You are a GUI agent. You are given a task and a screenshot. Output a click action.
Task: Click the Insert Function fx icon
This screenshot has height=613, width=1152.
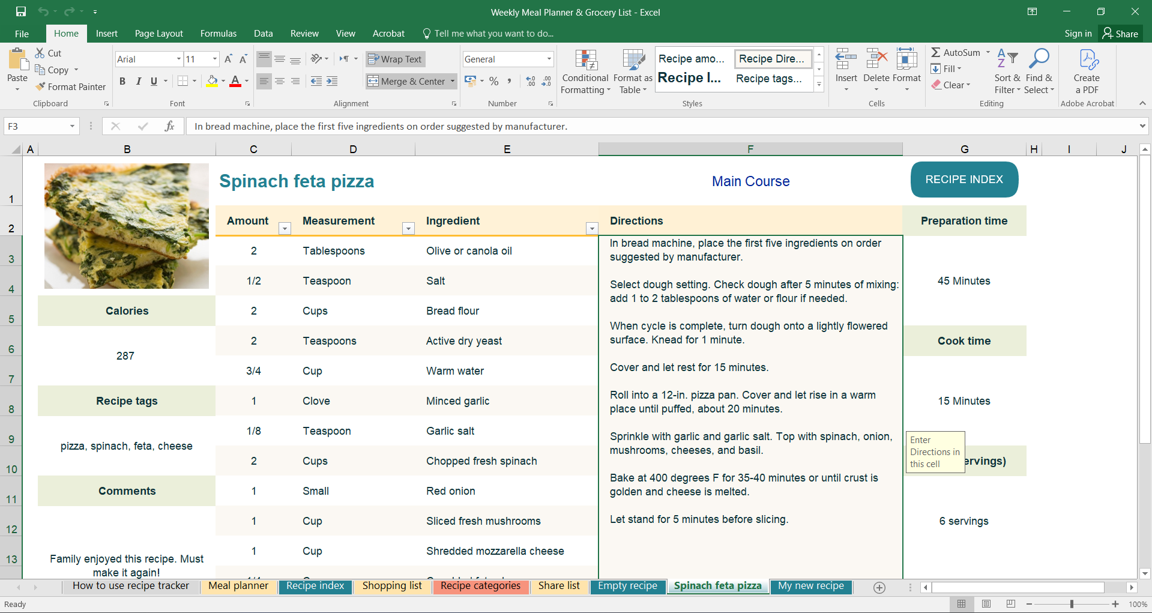coord(169,126)
